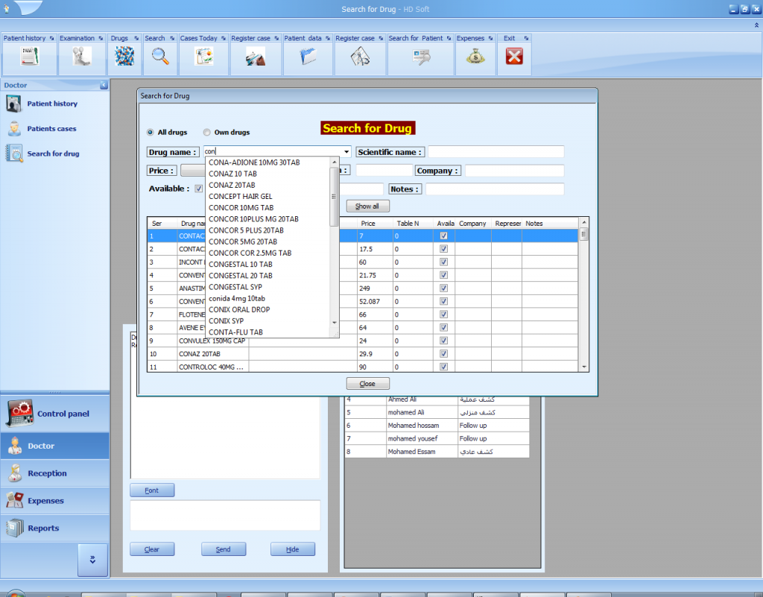763x597 pixels.
Task: Toggle Availa checkbox for CONAZ 20TAB row
Action: (x=444, y=354)
